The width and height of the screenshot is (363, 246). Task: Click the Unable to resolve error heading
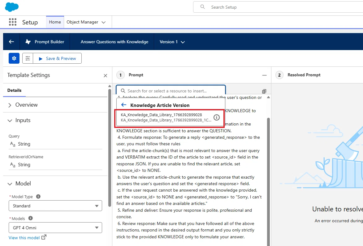pyautogui.click(x=338, y=209)
